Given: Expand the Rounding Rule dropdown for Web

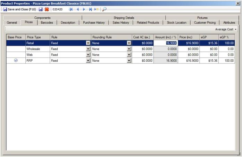Looking at the screenshot, I should coord(129,55).
